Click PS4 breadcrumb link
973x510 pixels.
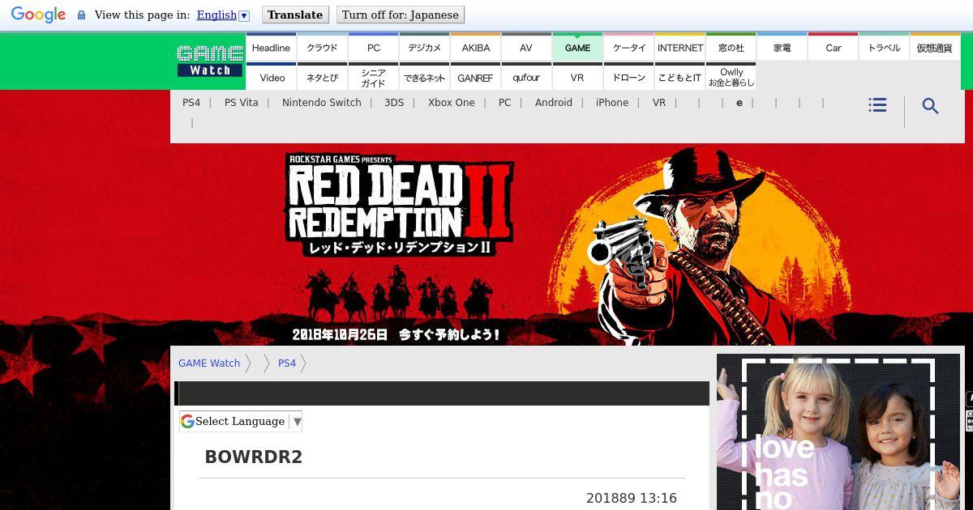[287, 363]
